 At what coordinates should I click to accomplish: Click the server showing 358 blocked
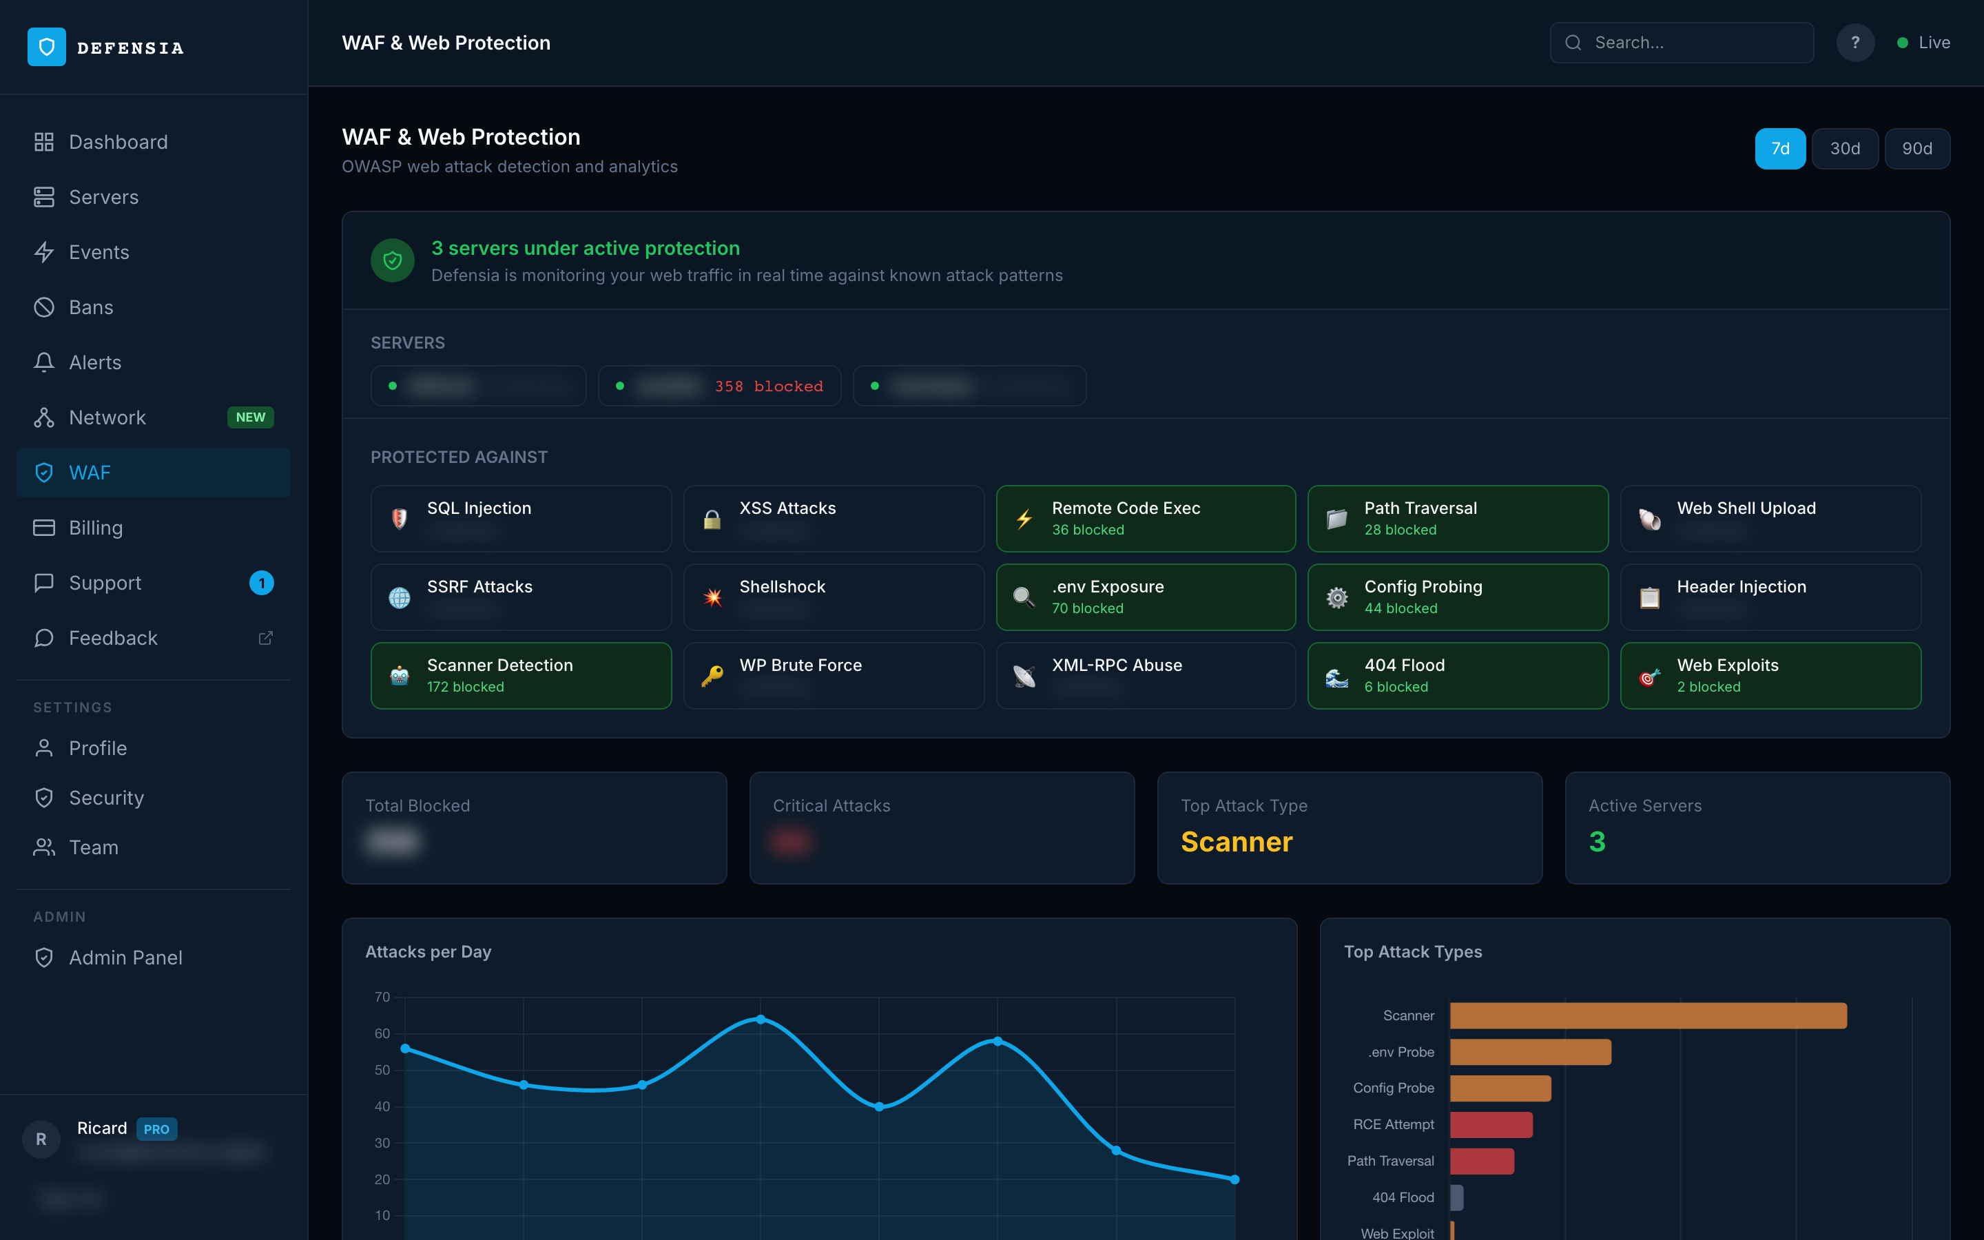(719, 386)
